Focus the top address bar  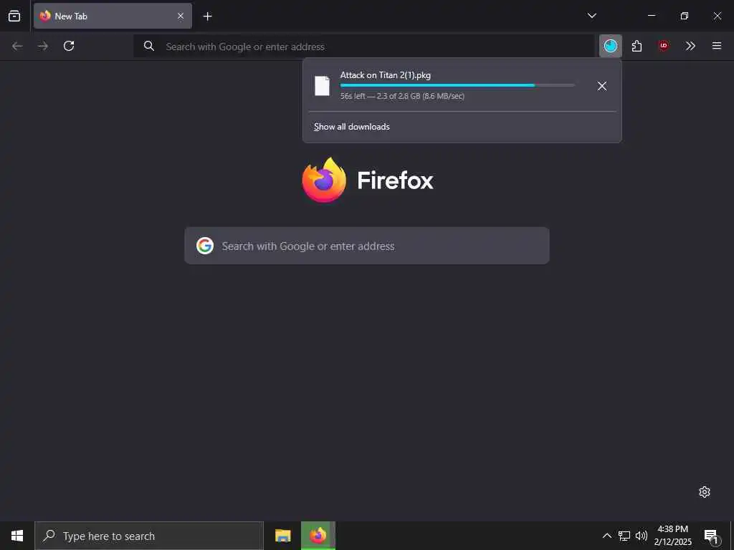[x=364, y=47]
